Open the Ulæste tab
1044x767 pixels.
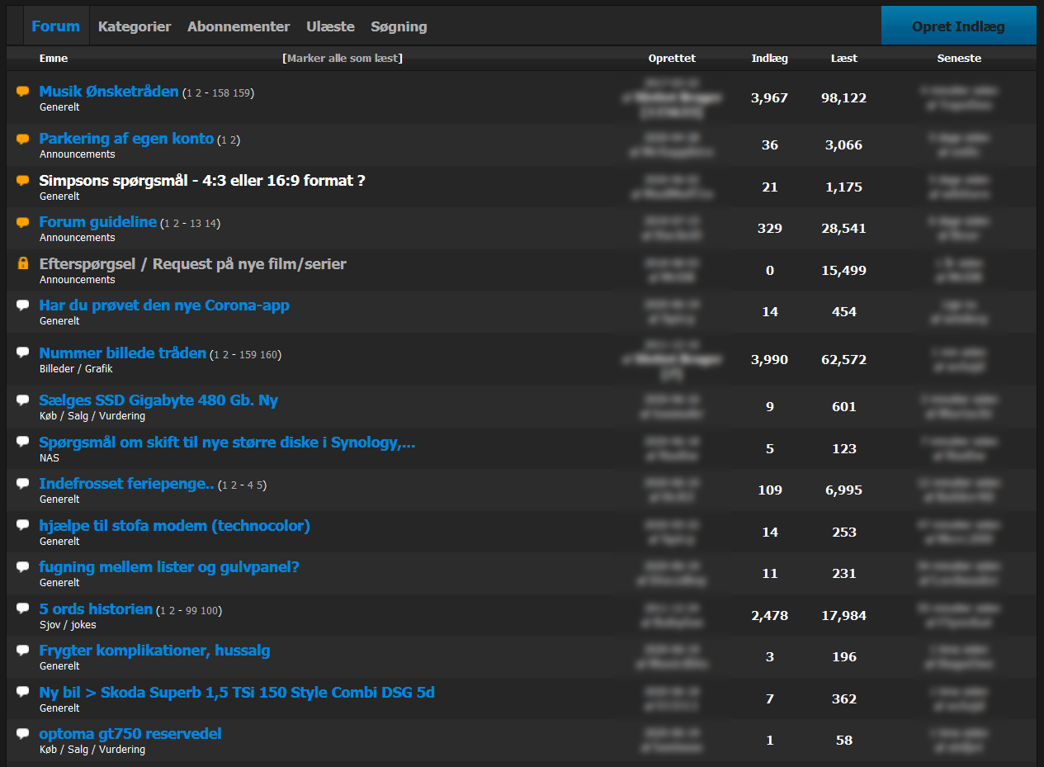pyautogui.click(x=330, y=26)
